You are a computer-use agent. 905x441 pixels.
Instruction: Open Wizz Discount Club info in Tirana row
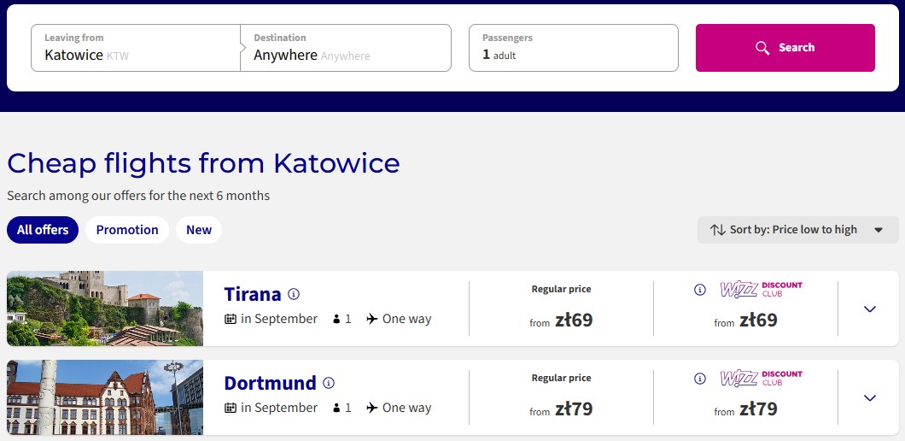click(x=699, y=290)
